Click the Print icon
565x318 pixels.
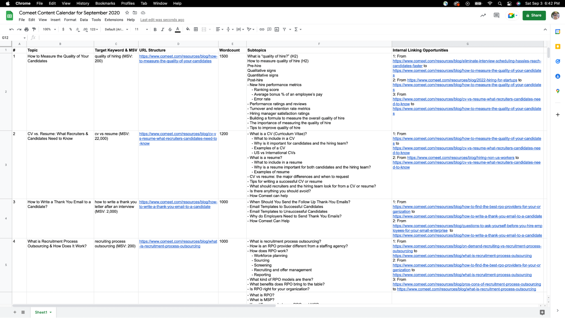pyautogui.click(x=27, y=29)
